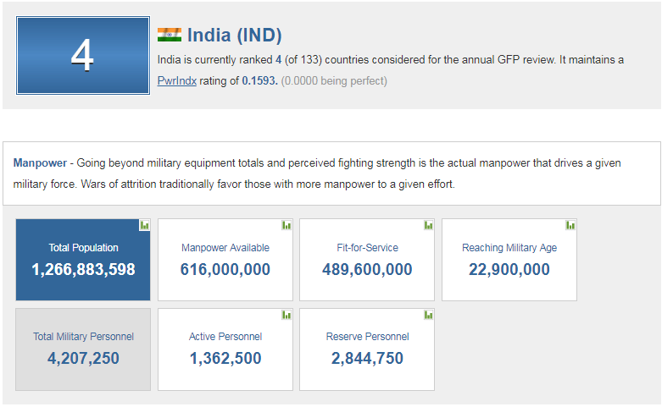Viewport: 662px width, 407px height.
Task: Select the Reaching Military Age value 22,900,000
Action: coord(509,270)
